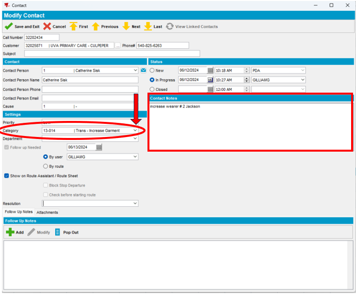
Task: Click the Phone# field
Action: 163,45
